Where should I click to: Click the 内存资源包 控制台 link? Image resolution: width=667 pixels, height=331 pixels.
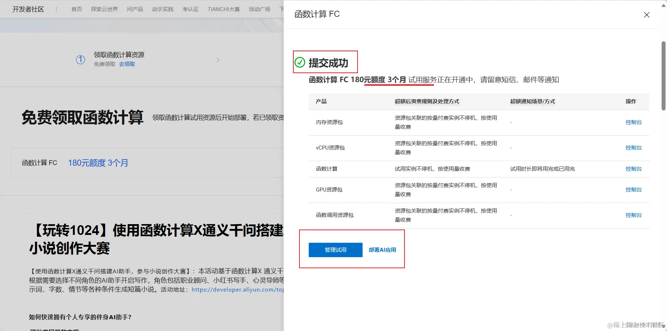tap(633, 122)
